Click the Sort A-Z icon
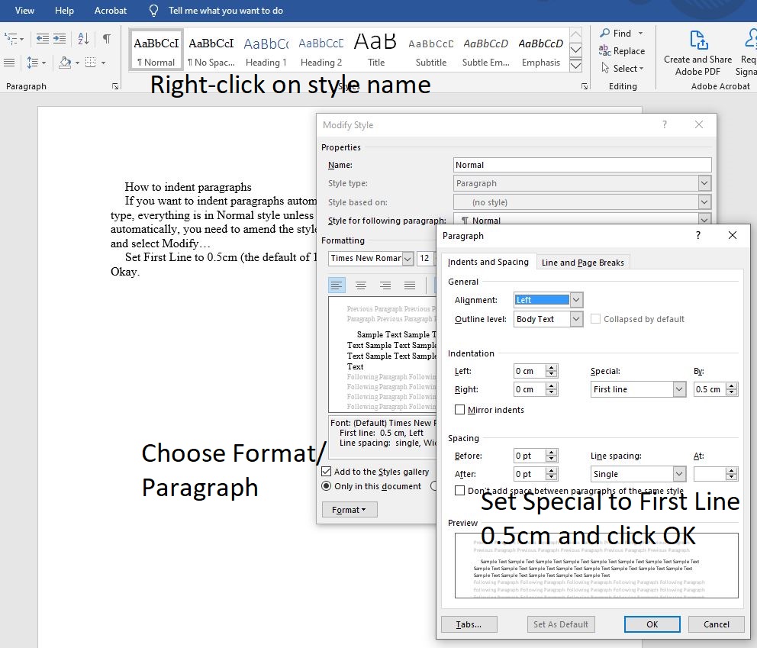The image size is (757, 648). point(83,39)
